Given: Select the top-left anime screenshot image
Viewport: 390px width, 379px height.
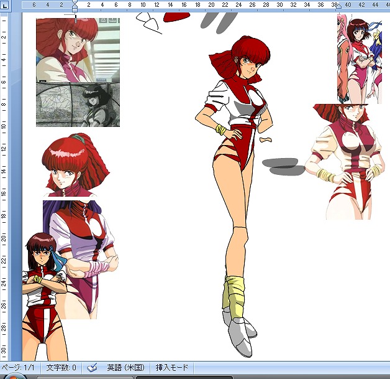Looking at the screenshot, I should coord(78,50).
